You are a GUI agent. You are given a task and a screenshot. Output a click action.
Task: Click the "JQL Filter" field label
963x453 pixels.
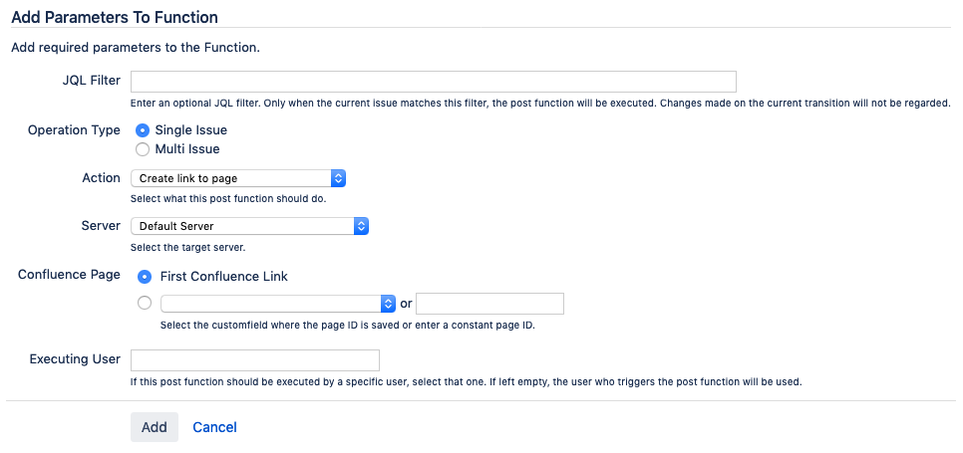tap(91, 81)
